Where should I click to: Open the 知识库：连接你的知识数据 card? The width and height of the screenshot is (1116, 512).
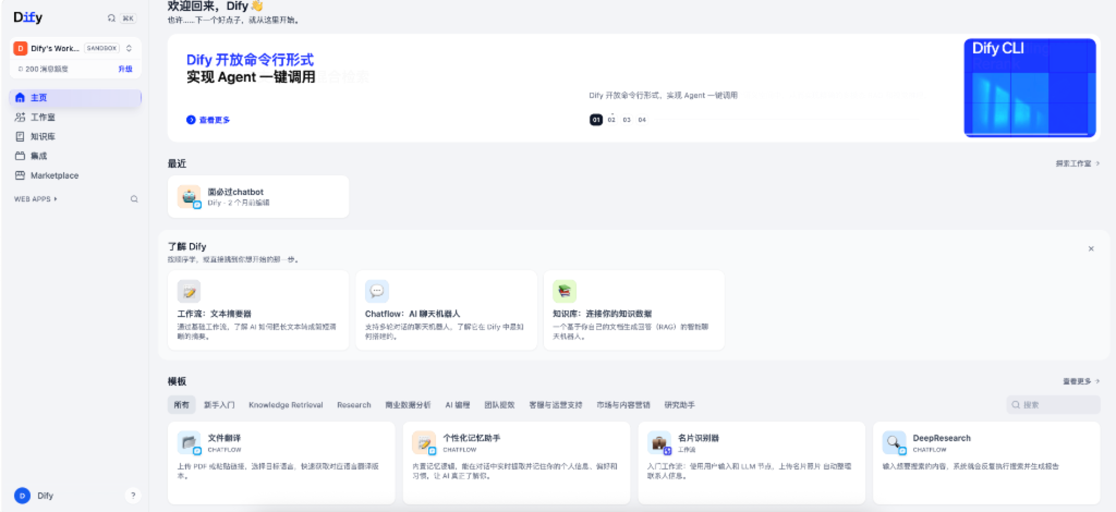tap(634, 310)
